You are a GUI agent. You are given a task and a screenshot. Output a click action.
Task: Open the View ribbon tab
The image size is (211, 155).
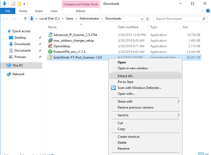54,11
